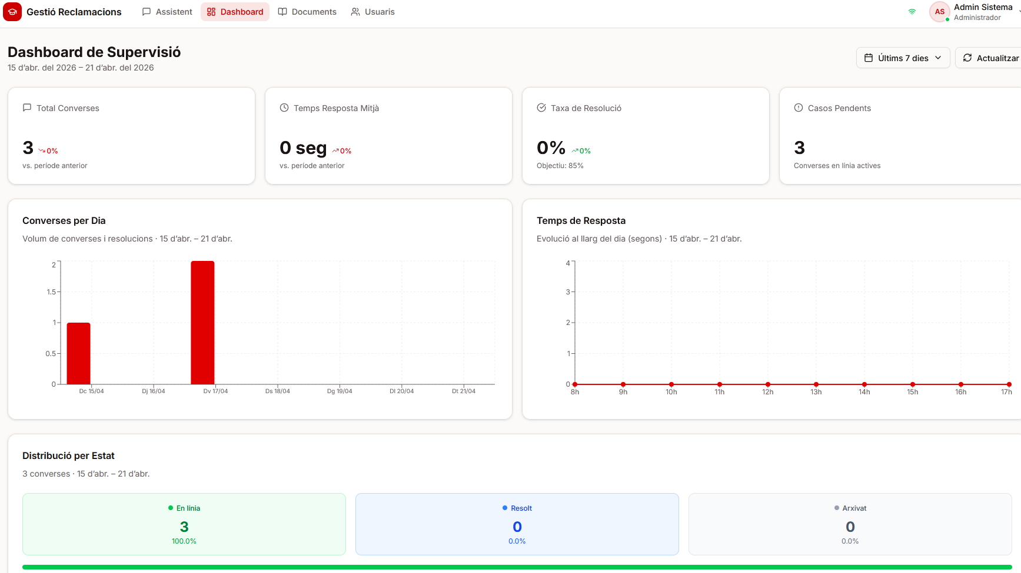Screen dimensions: 1021x573
Task: Click the grid icon in the Dashboard tab
Action: [212, 11]
